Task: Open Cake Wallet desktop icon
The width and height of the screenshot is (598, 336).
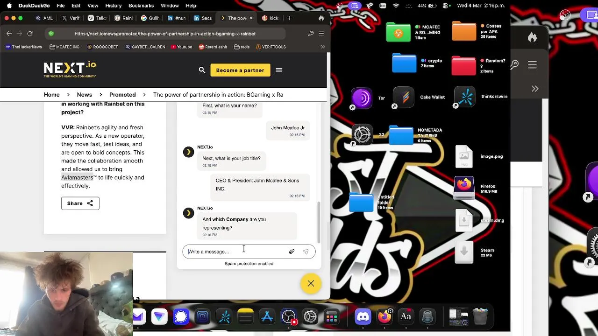Action: tap(404, 97)
